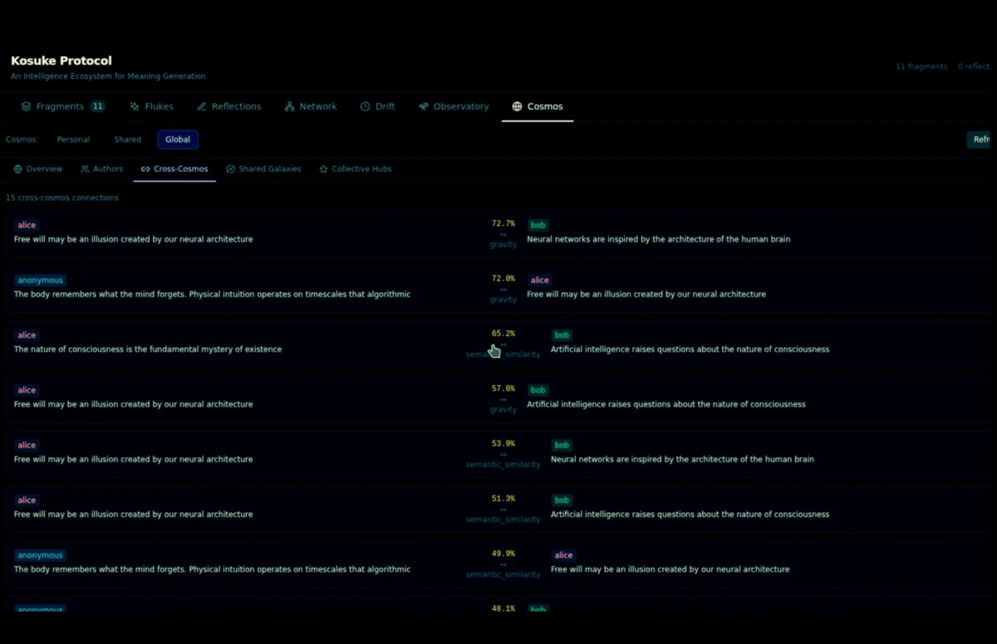This screenshot has height=644, width=997.
Task: Click the Cosmos globe icon
Action: point(518,106)
